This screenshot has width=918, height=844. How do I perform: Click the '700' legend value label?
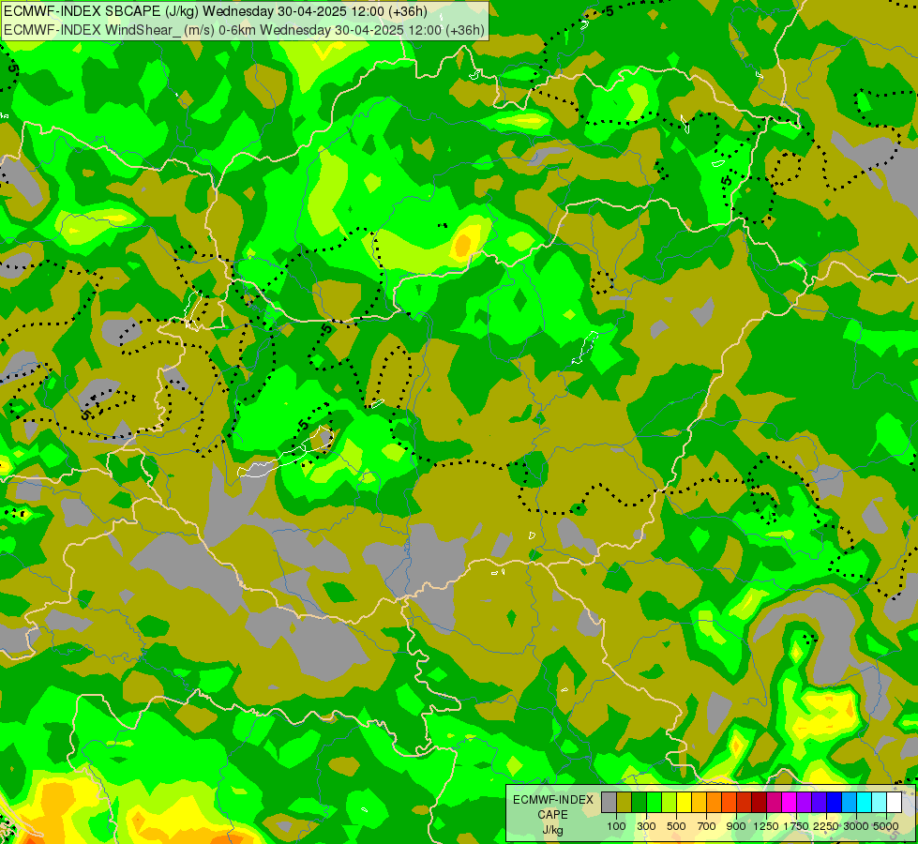pyautogui.click(x=707, y=826)
